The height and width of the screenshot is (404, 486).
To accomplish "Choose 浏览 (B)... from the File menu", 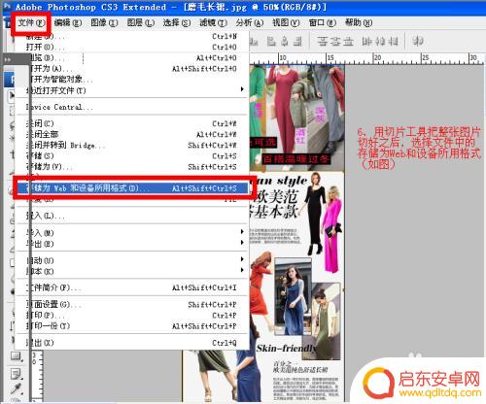I will point(132,58).
